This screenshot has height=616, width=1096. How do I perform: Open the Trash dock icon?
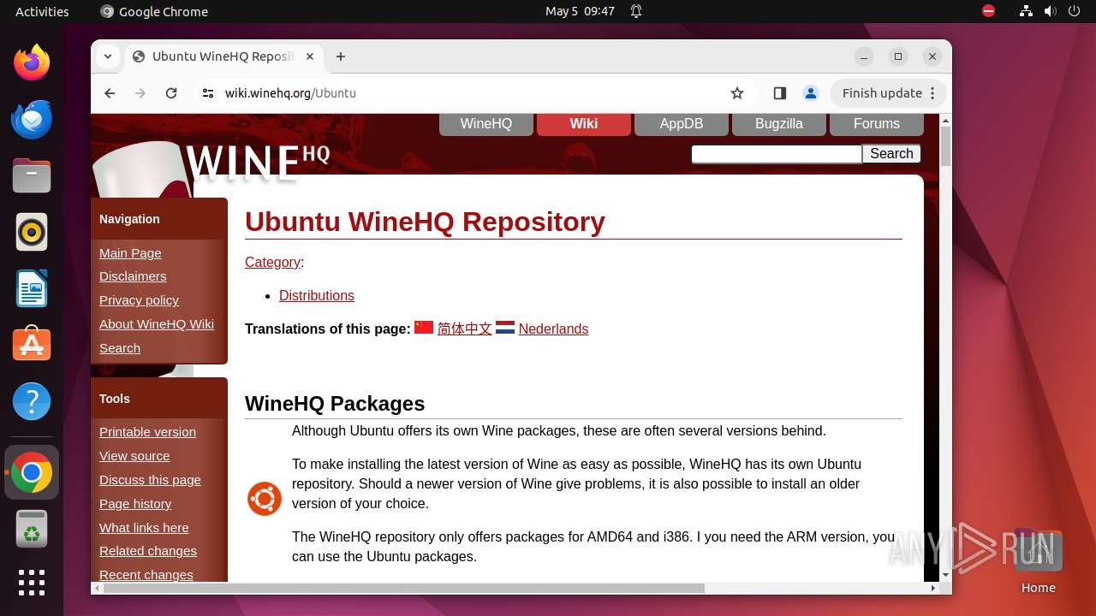[x=32, y=529]
